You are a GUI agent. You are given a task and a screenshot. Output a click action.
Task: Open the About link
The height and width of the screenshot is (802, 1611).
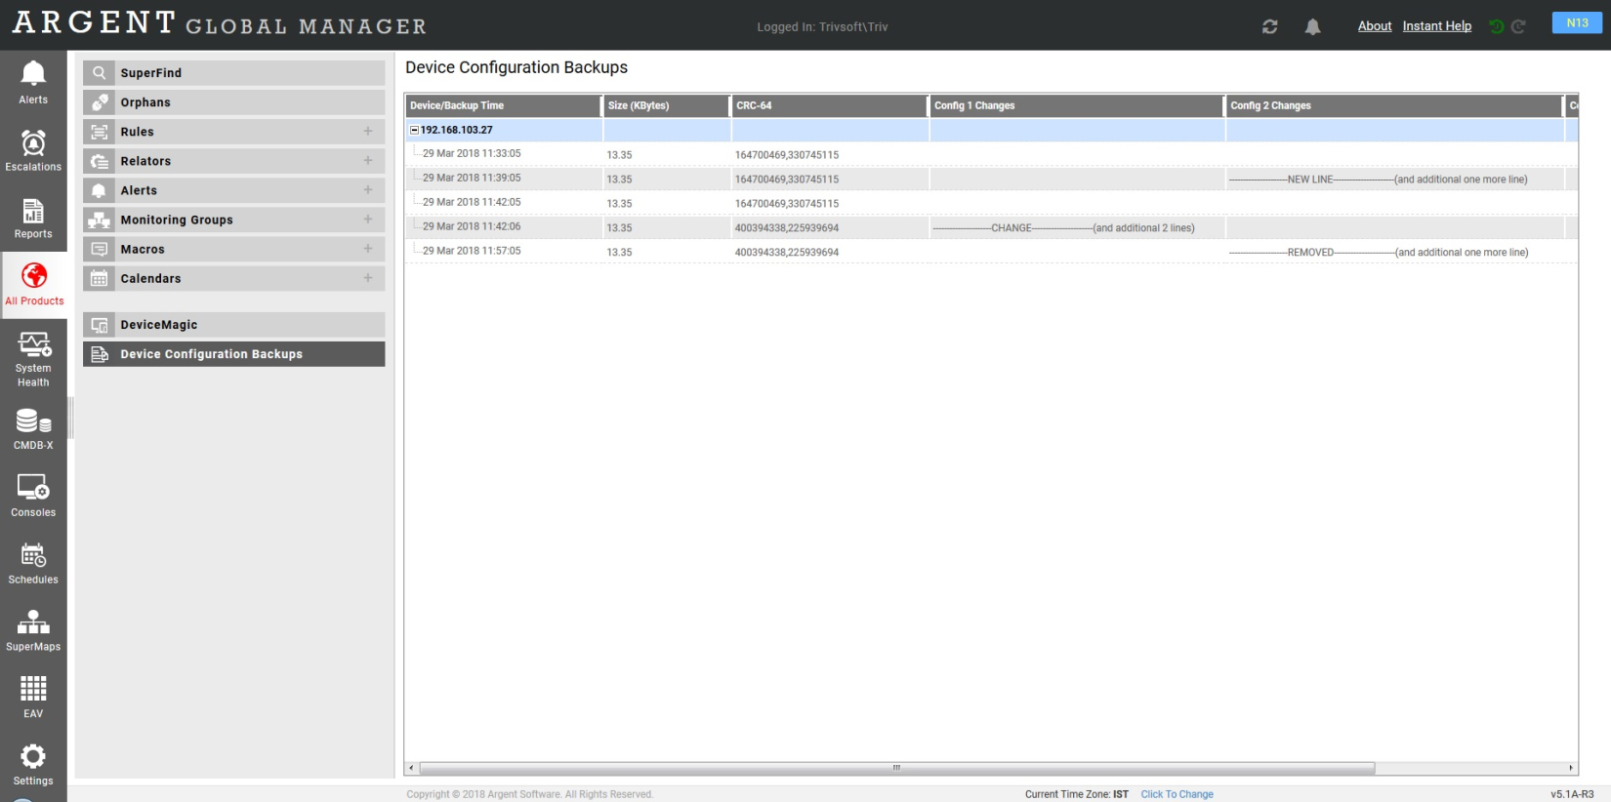click(x=1374, y=26)
